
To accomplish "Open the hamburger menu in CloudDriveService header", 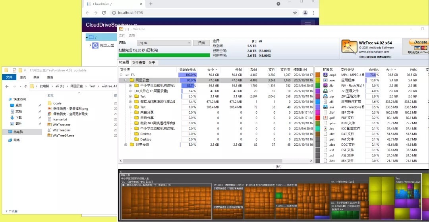I will [307, 24].
